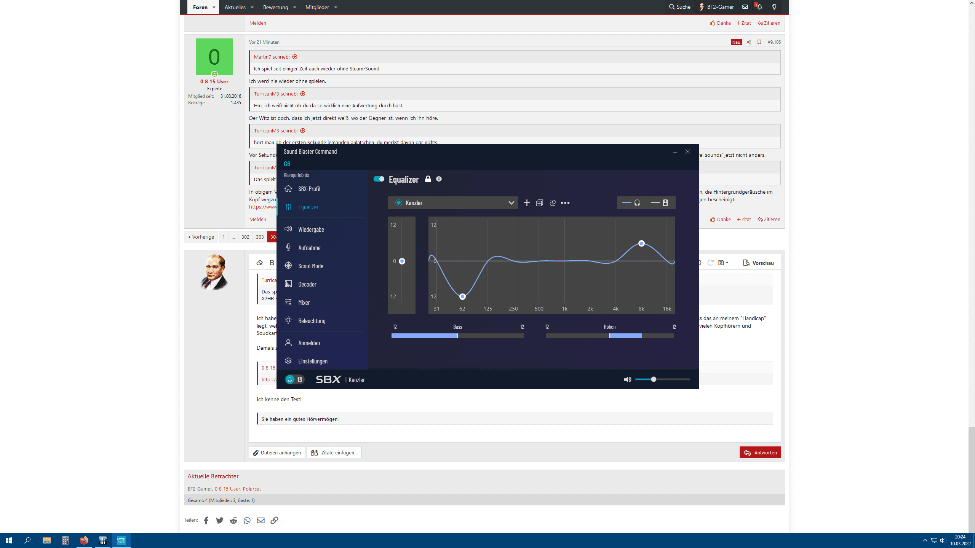975x548 pixels.
Task: Mute volume via speaker icon in Sound Blaster
Action: point(627,379)
